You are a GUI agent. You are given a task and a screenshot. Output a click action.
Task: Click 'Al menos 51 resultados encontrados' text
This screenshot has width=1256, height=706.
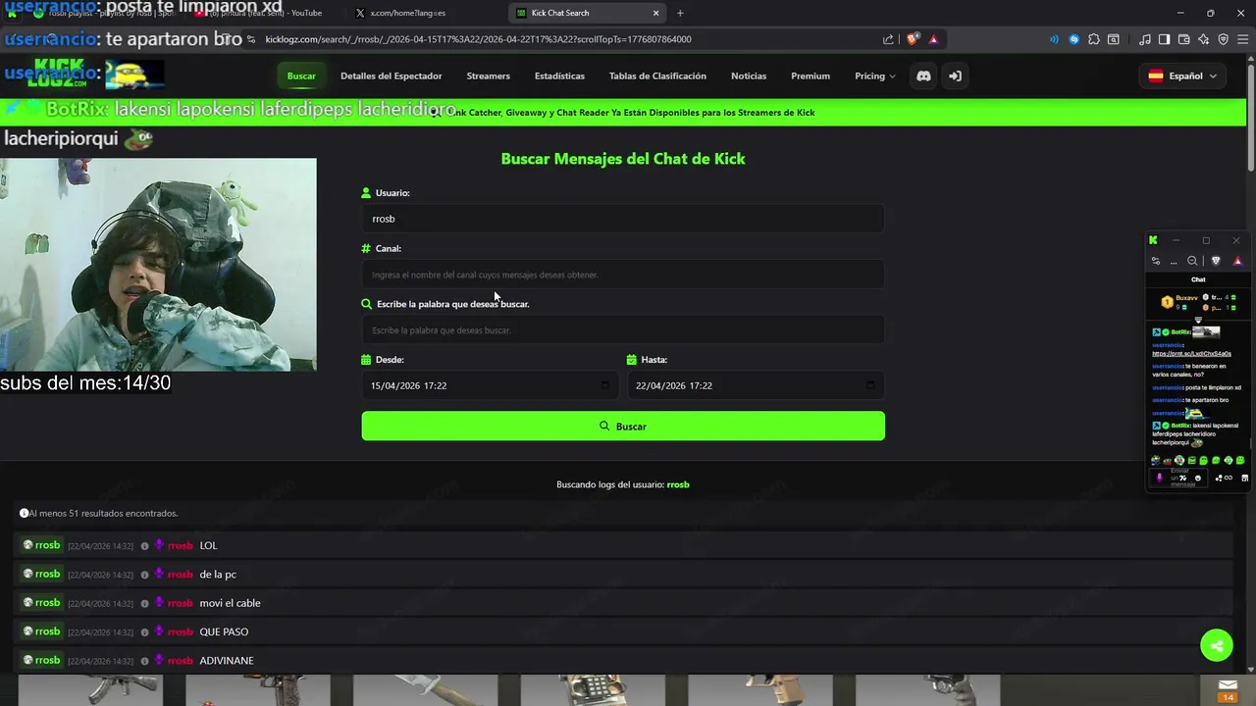[103, 513]
